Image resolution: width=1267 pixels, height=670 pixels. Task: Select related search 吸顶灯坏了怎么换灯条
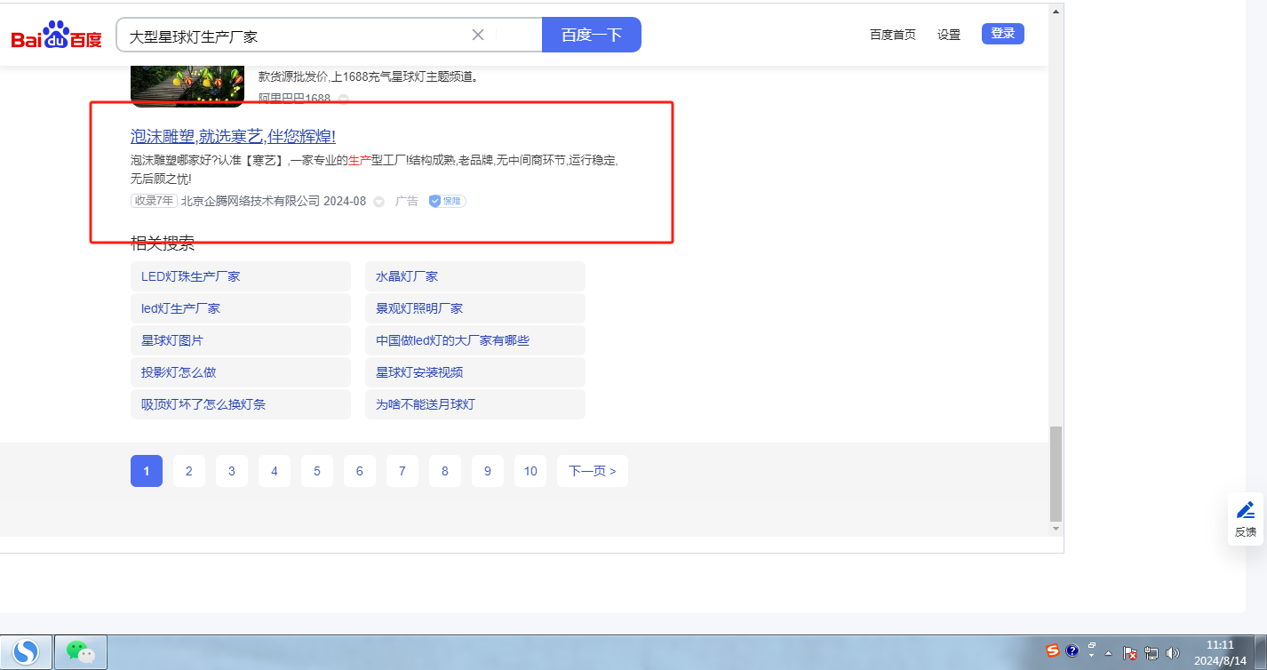coord(241,404)
